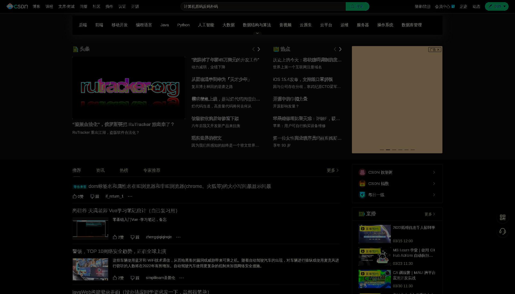Image resolution: width=515 pixels, height=294 pixels.
Task: Open CSDN 技能树 icon entry
Action: coord(362,172)
